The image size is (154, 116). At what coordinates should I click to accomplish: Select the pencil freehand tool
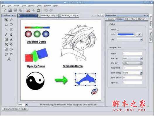[x=6, y=34]
